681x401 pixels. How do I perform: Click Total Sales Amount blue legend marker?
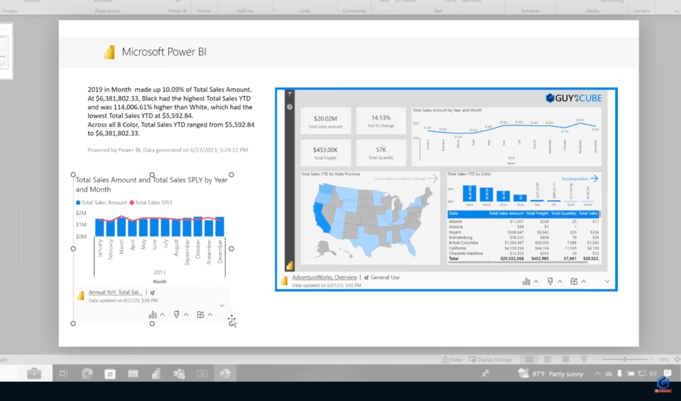tap(78, 203)
